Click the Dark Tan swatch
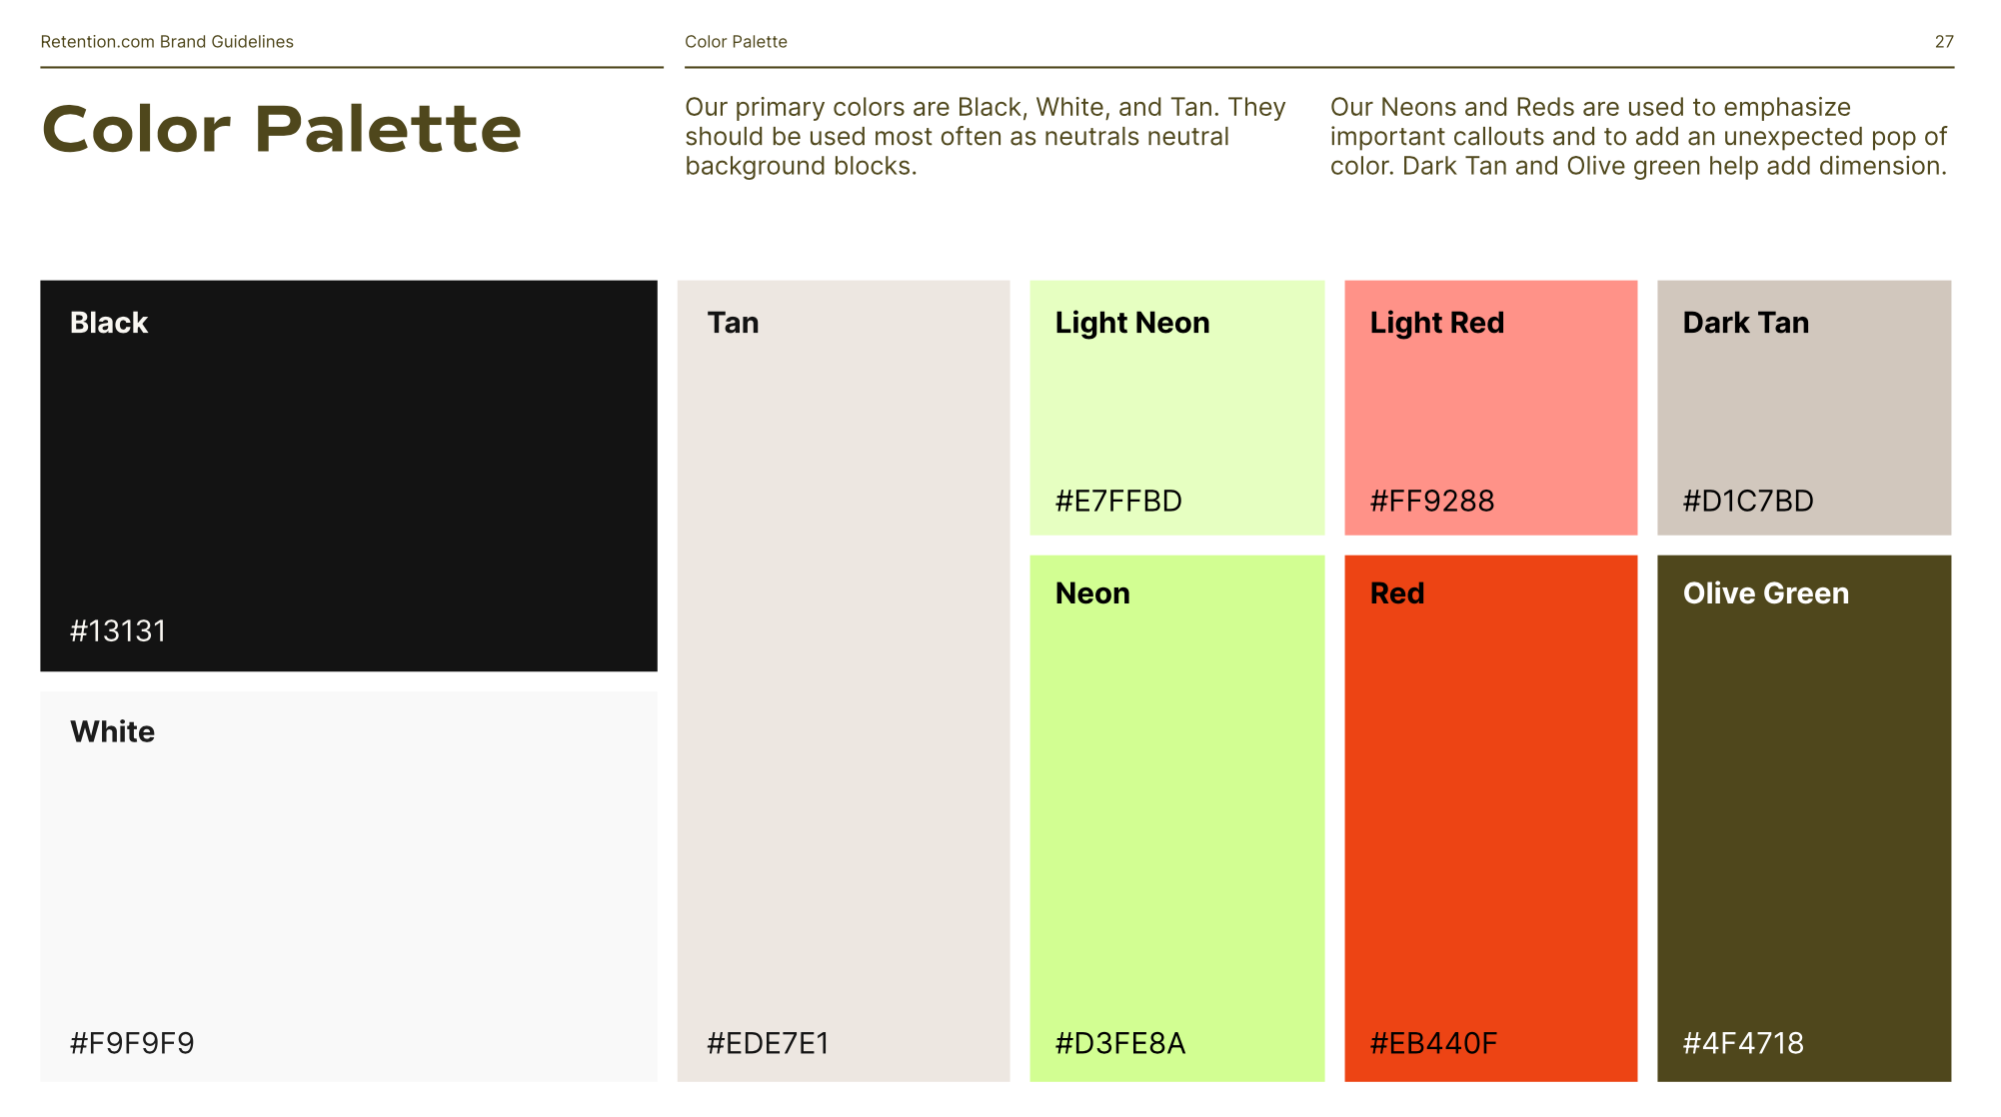 pos(1804,408)
